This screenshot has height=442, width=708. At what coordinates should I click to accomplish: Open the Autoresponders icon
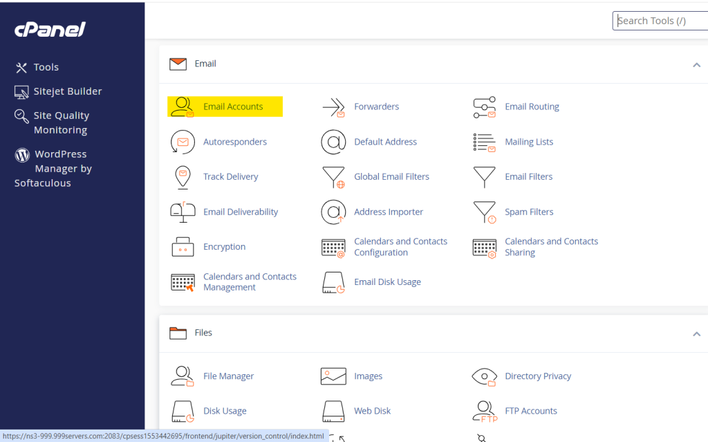183,142
